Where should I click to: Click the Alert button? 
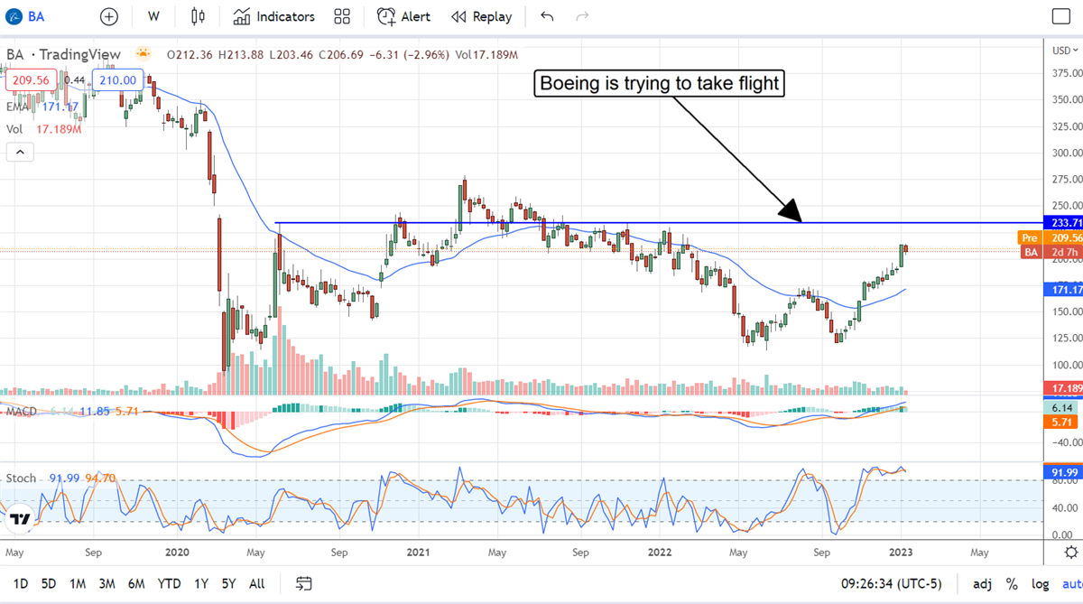pos(404,16)
